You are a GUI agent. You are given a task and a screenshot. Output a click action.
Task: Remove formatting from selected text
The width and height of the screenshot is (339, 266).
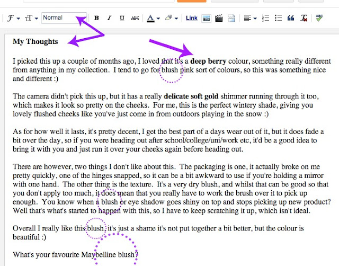304,18
